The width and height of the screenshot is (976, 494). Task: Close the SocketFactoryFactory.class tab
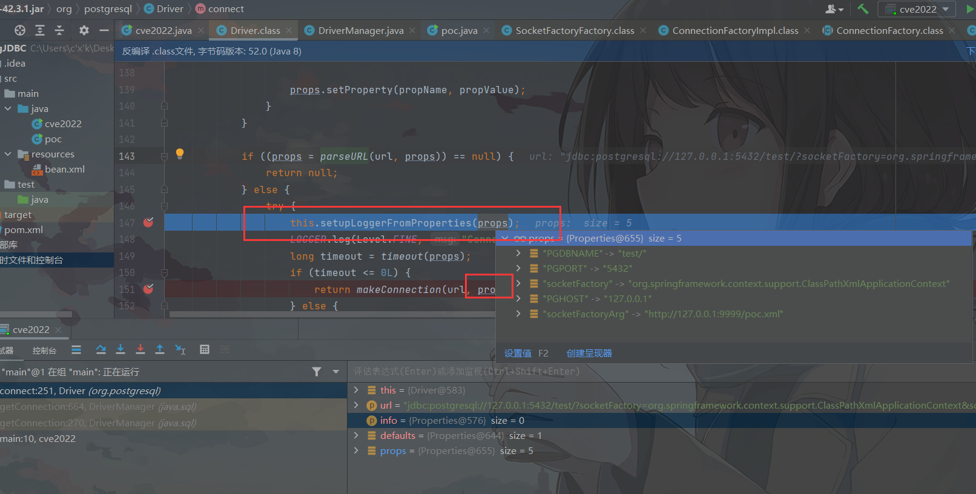(x=643, y=30)
